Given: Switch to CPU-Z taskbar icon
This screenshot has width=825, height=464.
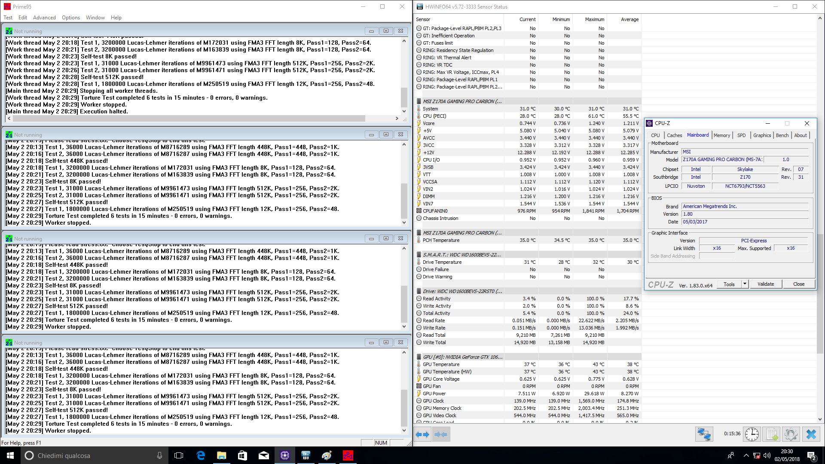Looking at the screenshot, I should coord(285,455).
